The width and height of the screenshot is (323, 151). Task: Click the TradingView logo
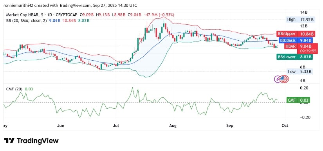[x=31, y=141]
